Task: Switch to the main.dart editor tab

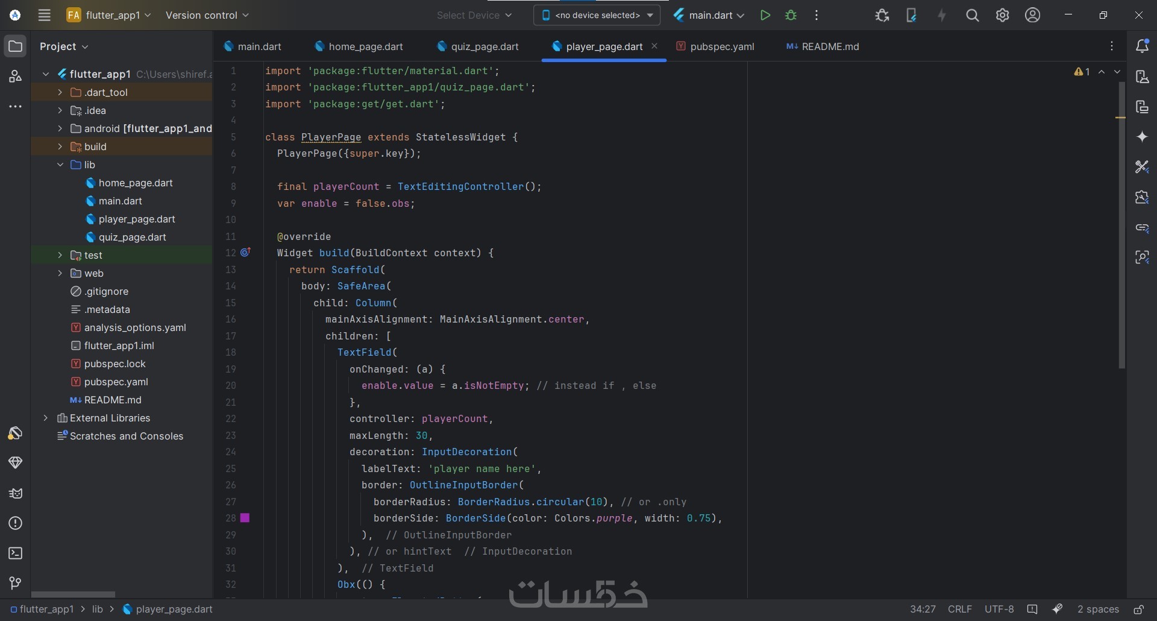Action: [x=252, y=46]
